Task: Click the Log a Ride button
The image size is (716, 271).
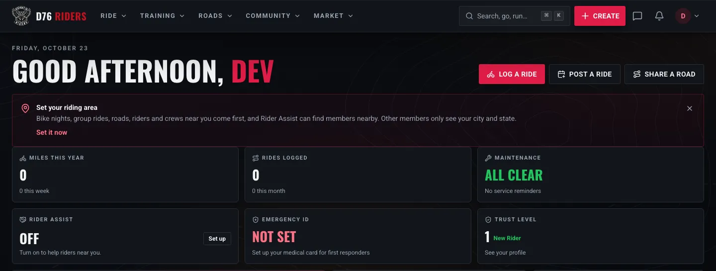Action: 512,74
